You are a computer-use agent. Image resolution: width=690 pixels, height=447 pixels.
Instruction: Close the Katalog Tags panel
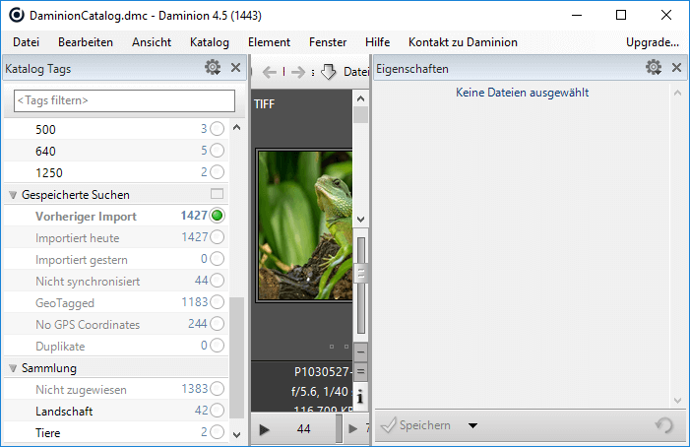(x=236, y=68)
